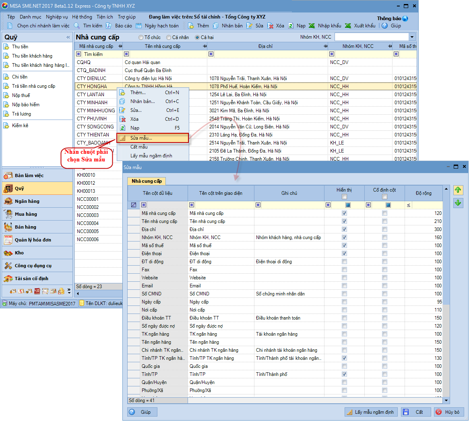Choose Sửa mẫu... in context menu
Viewport: 469px width, 421px height.
pos(153,138)
